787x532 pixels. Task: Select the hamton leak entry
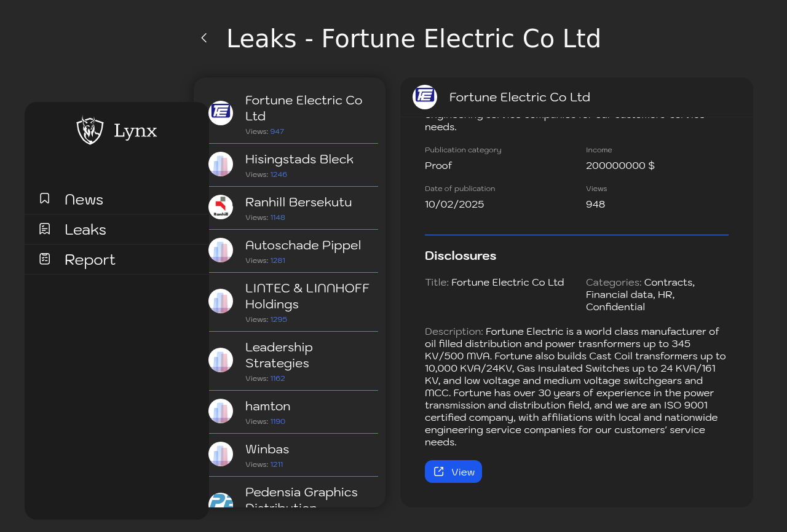(x=293, y=412)
